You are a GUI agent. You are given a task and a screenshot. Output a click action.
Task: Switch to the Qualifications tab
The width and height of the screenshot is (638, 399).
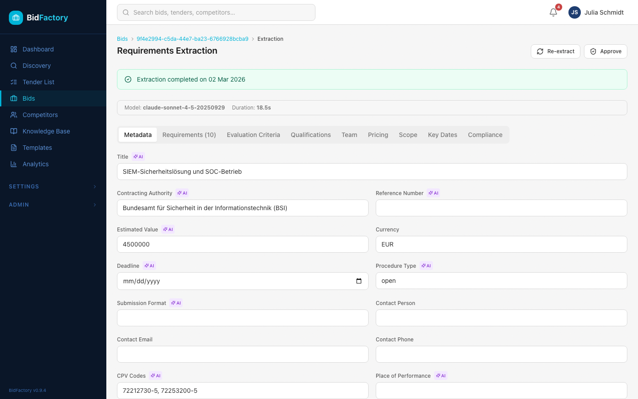(311, 135)
